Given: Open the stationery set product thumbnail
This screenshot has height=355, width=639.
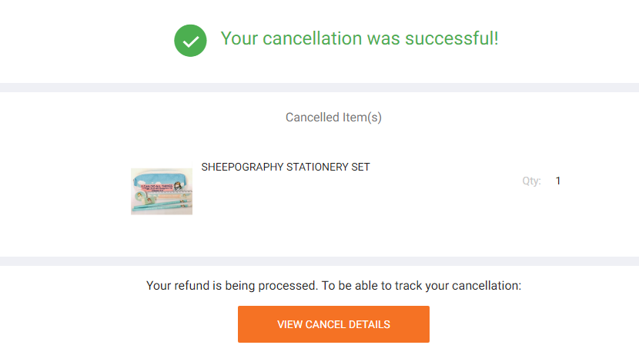Looking at the screenshot, I should click(x=162, y=191).
